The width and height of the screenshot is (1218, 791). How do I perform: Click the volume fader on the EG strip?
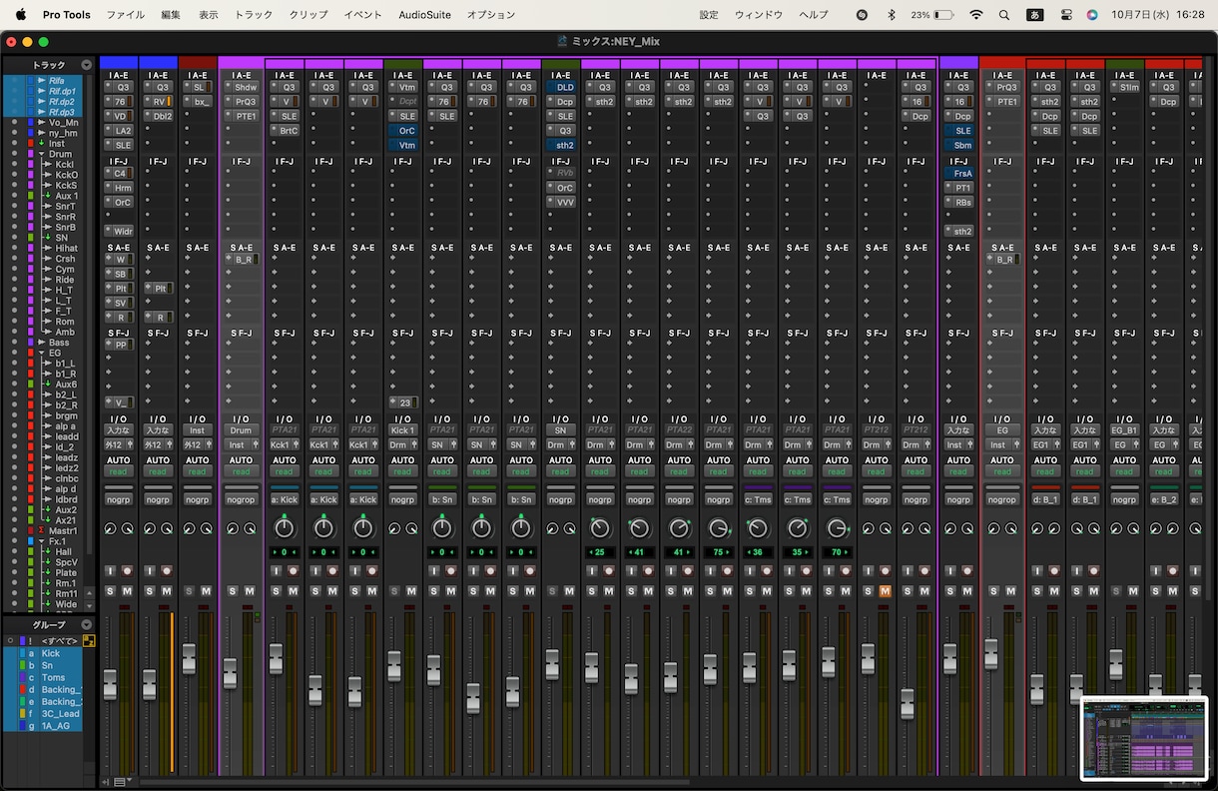tap(990, 654)
